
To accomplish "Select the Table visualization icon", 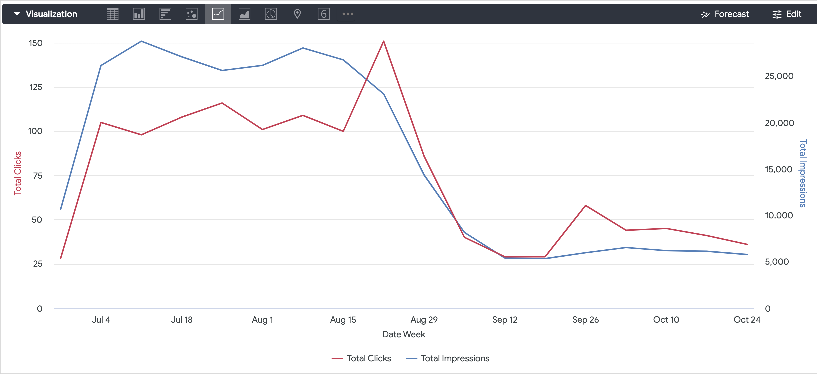I will 112,14.
